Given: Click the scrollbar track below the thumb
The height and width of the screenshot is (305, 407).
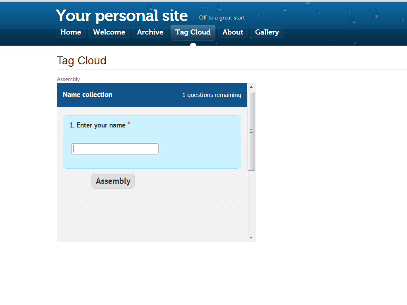Looking at the screenshot, I should [x=251, y=202].
